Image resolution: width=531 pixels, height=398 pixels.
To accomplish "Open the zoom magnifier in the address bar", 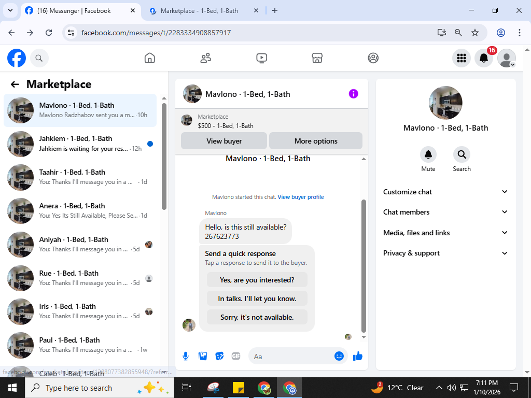I will pos(458,33).
